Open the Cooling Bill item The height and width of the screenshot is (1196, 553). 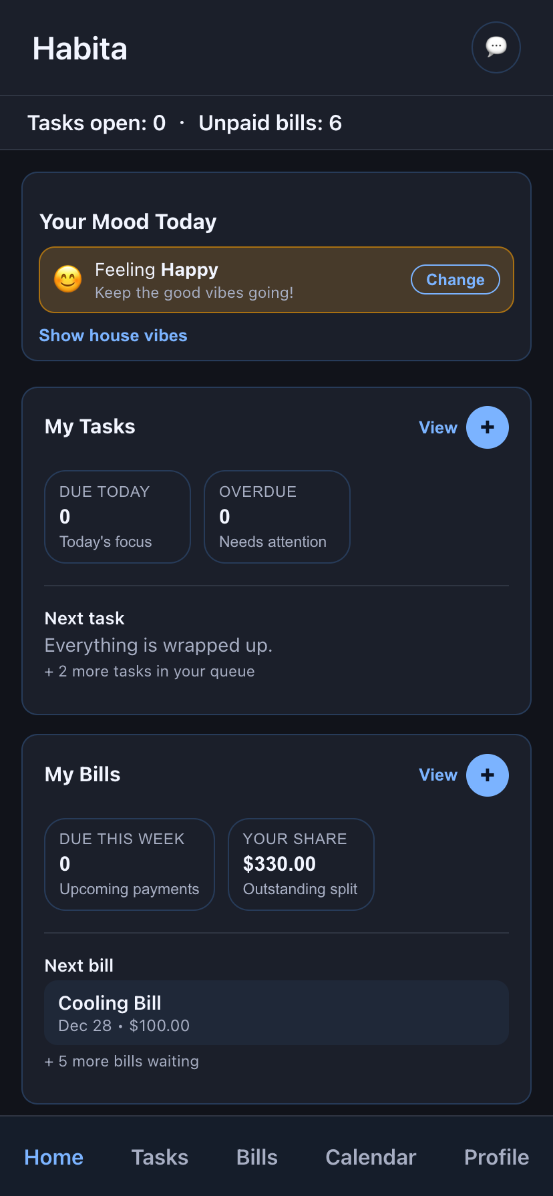point(276,1012)
